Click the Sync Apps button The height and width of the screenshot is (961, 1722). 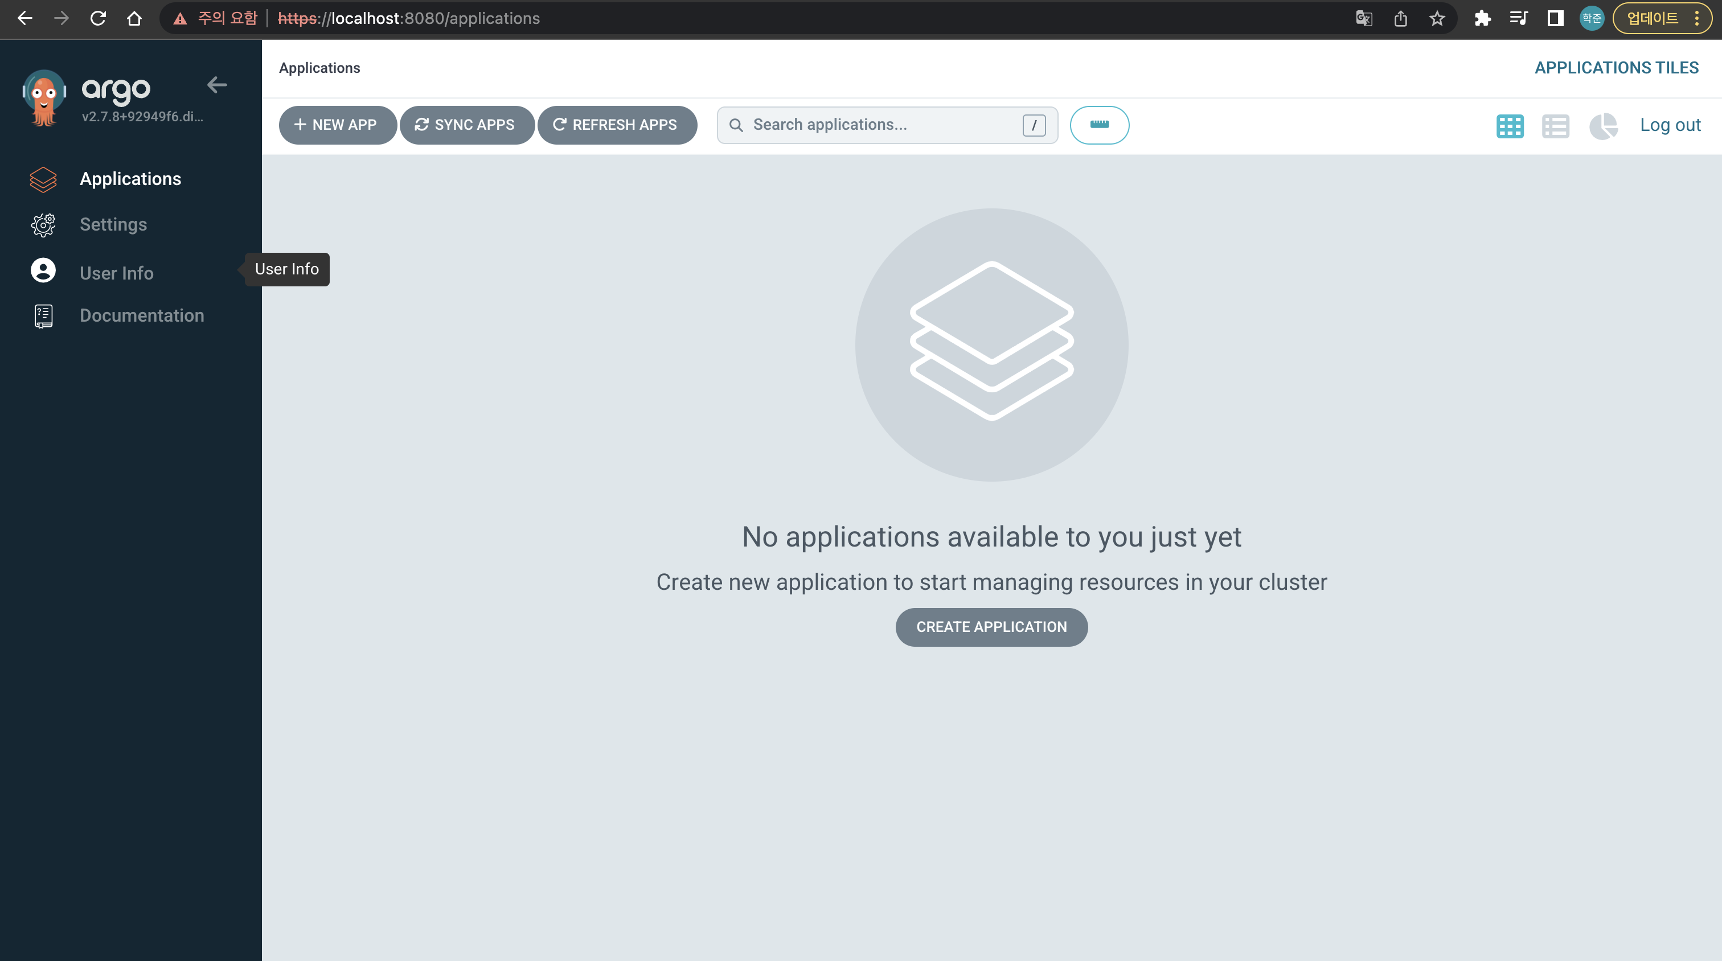click(x=466, y=125)
